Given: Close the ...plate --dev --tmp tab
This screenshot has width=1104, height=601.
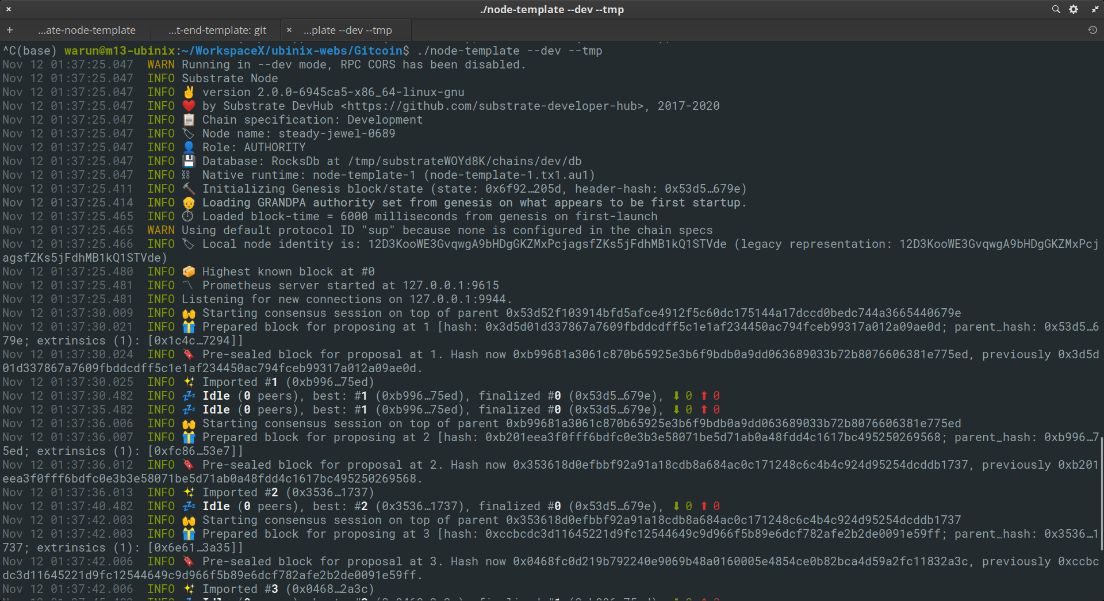Looking at the screenshot, I should point(289,30).
